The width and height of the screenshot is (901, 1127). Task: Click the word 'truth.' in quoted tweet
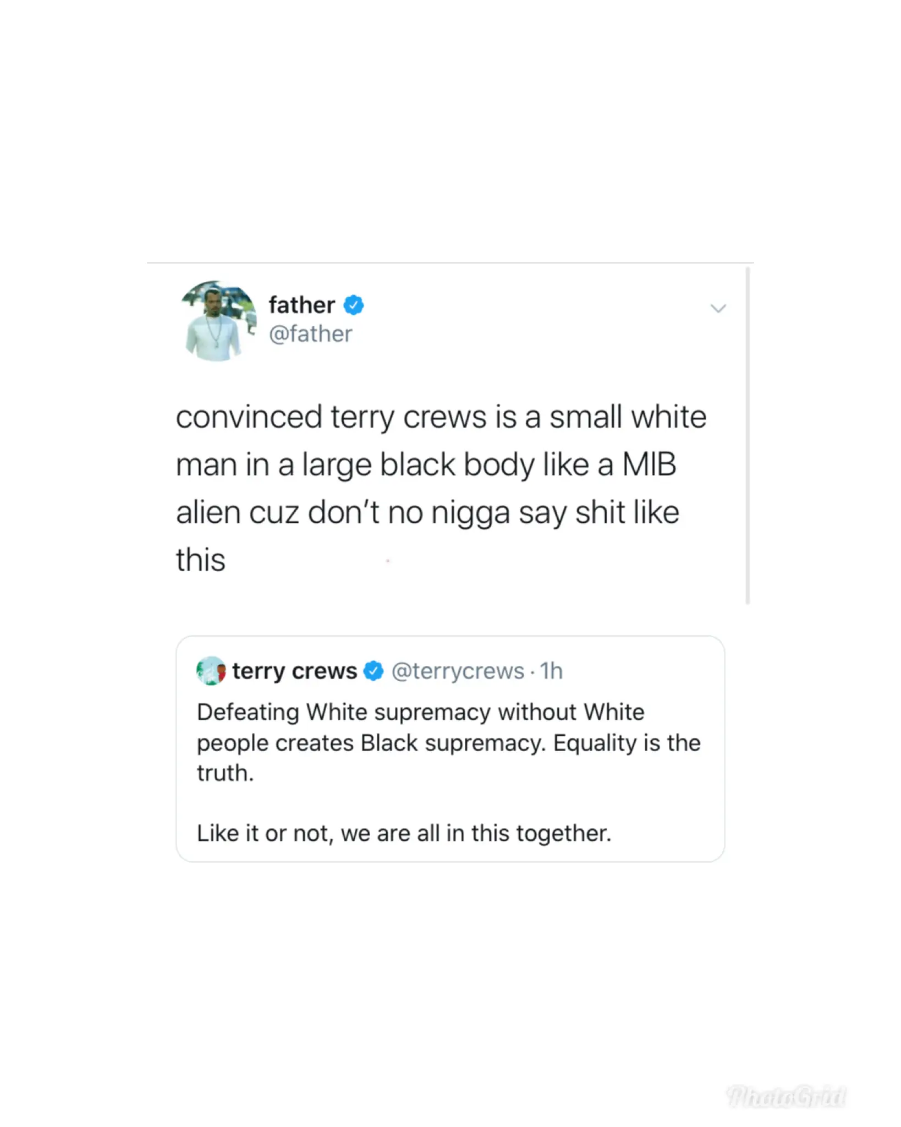click(x=226, y=773)
